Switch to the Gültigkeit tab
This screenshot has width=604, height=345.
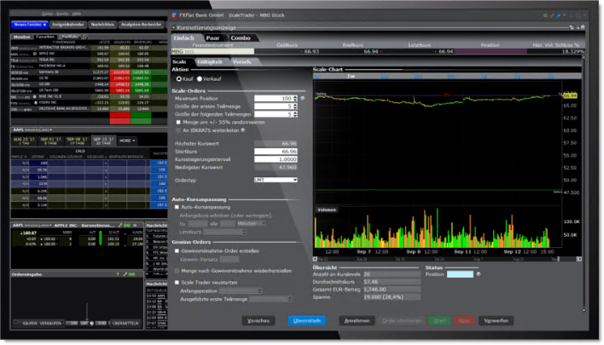click(207, 62)
